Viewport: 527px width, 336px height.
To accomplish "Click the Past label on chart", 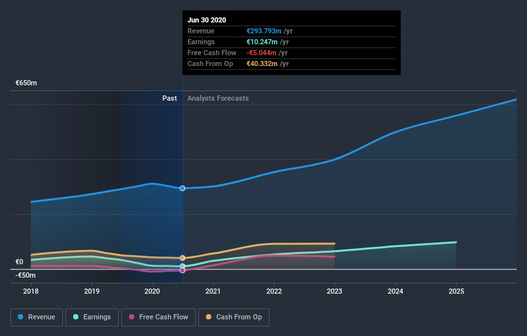I will point(169,98).
